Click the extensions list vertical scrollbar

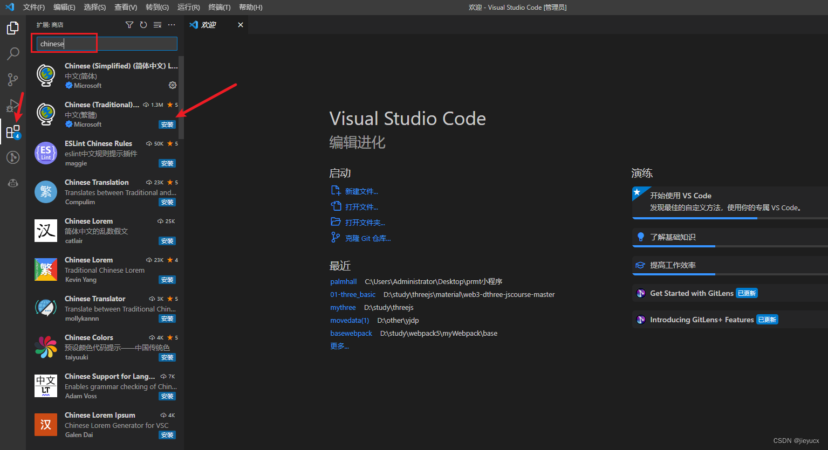click(x=181, y=98)
